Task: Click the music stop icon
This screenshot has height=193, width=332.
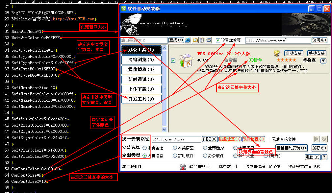Action: (324, 139)
